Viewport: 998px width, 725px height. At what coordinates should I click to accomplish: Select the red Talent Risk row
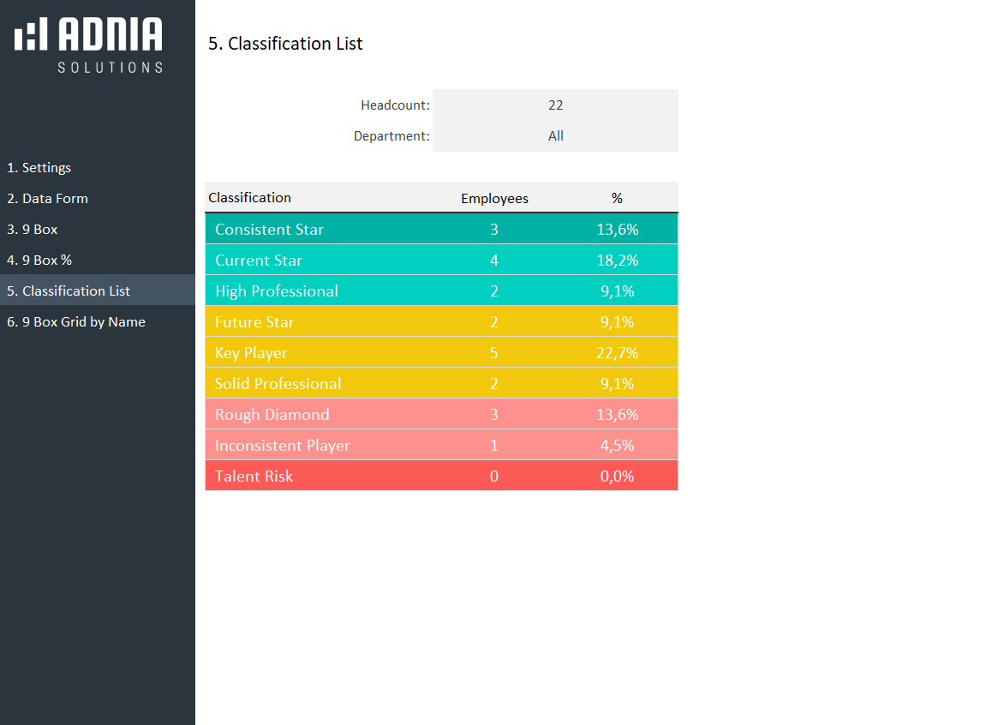pyautogui.click(x=254, y=476)
